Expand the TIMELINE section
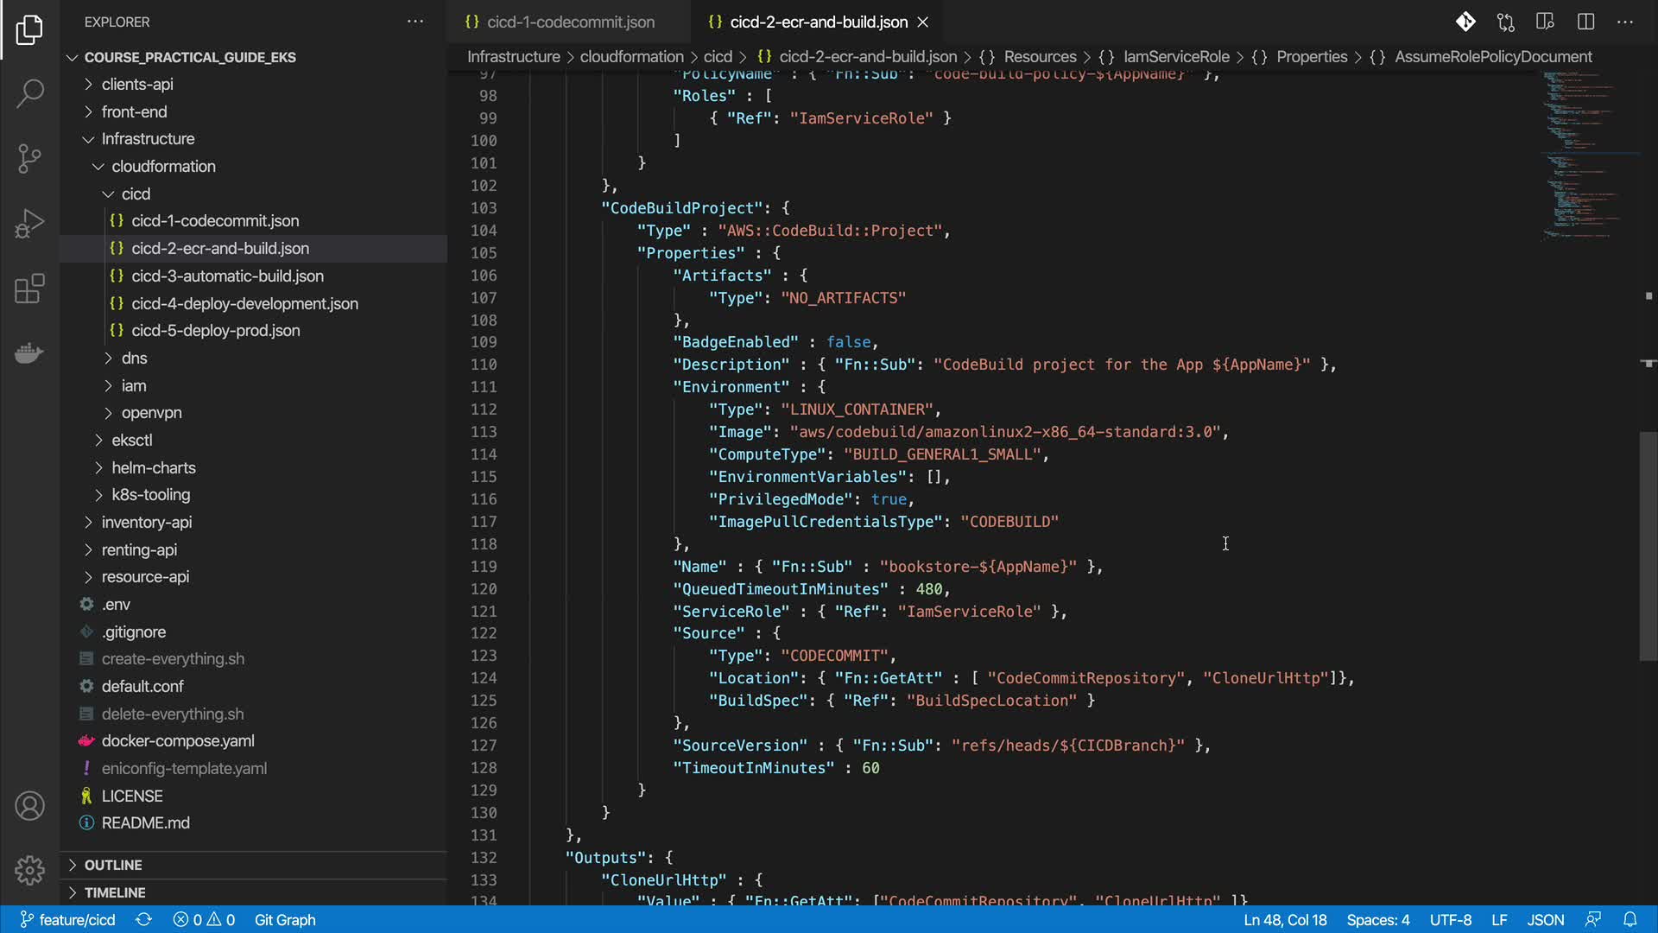1658x933 pixels. pyautogui.click(x=114, y=892)
